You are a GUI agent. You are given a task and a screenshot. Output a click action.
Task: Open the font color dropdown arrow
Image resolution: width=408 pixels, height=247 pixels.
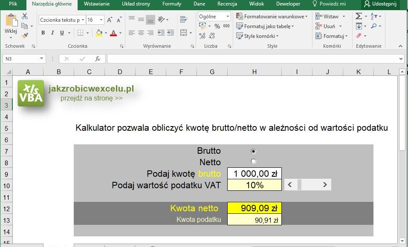pos(120,33)
